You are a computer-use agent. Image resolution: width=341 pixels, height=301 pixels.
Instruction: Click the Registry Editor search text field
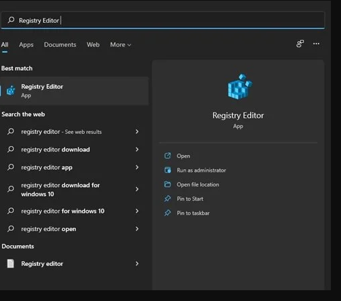point(162,20)
